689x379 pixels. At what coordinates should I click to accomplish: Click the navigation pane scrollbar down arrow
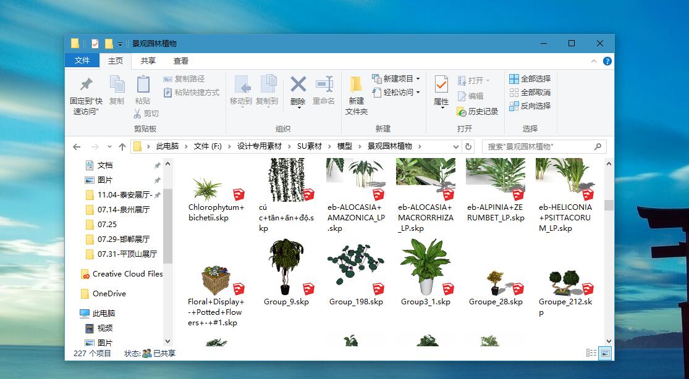tap(167, 341)
